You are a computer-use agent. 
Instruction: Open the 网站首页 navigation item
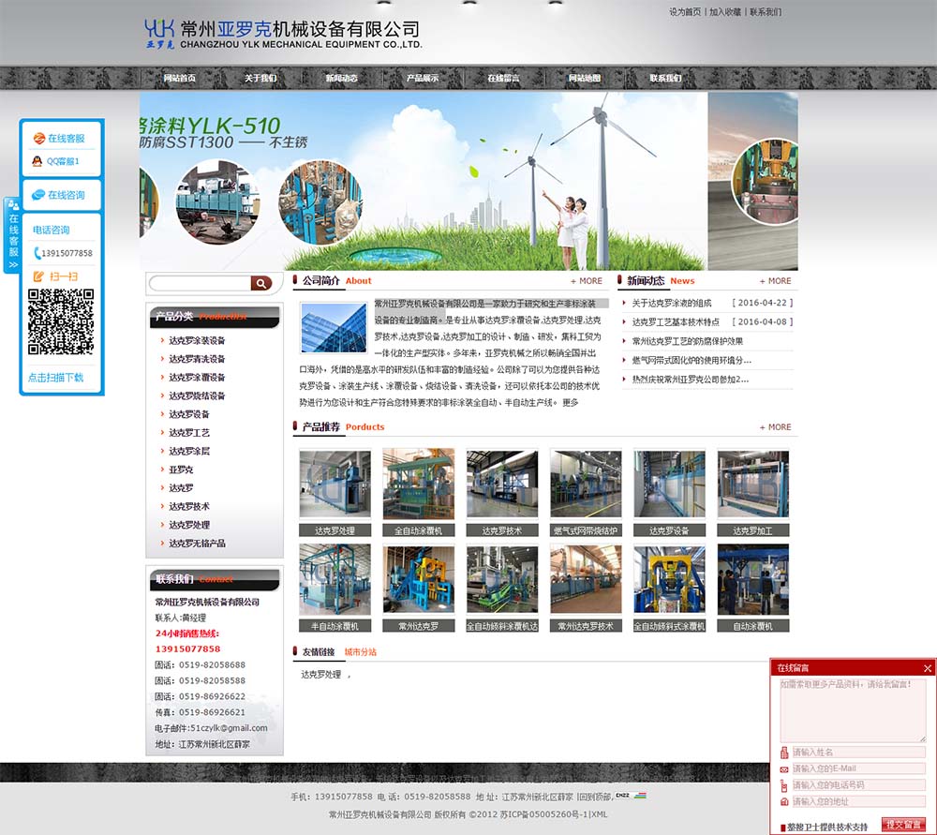click(x=180, y=79)
